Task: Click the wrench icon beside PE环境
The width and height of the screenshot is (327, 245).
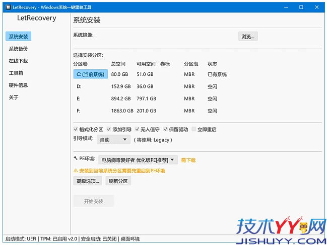Action: 76,159
